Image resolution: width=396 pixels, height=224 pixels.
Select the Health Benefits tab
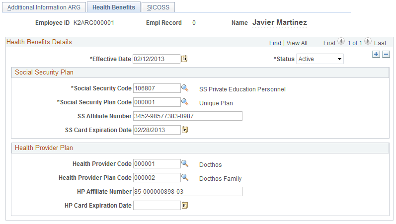[113, 7]
